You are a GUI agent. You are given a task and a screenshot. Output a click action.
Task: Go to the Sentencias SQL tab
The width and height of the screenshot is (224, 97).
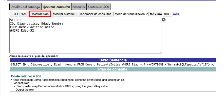click(x=98, y=7)
